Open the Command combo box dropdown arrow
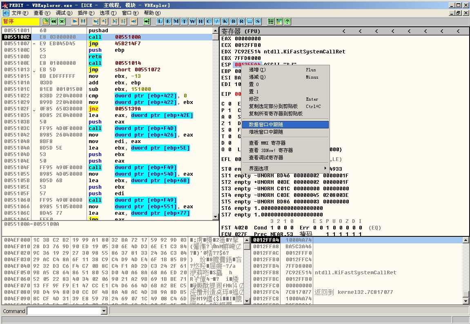 coord(104,311)
